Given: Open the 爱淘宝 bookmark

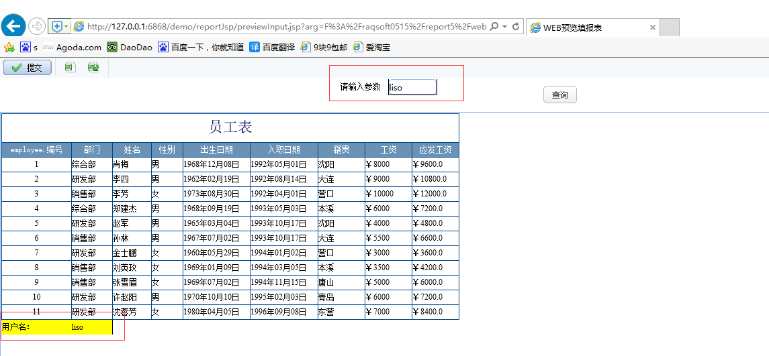Looking at the screenshot, I should (371, 48).
